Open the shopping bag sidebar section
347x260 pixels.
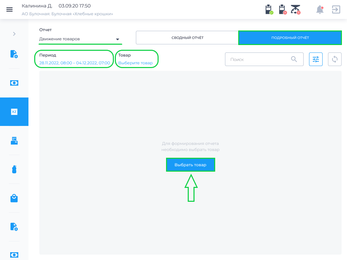[14, 198]
